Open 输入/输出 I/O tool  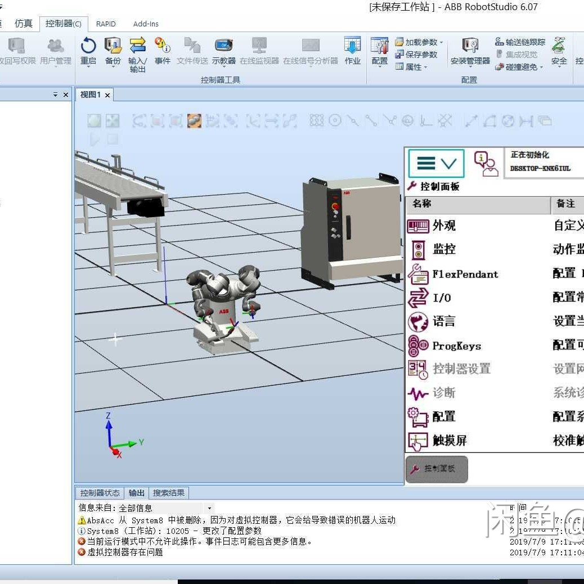coord(137,55)
